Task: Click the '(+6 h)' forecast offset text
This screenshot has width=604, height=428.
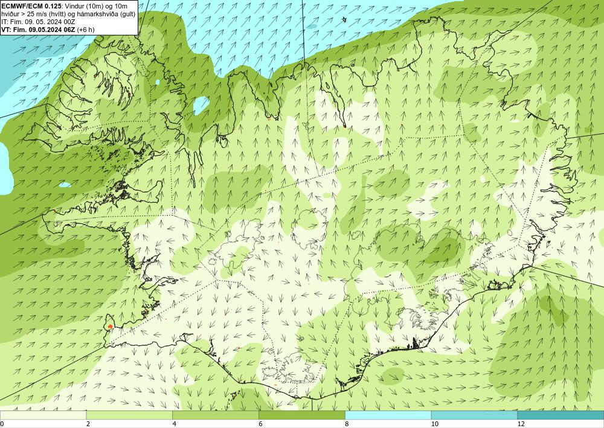Action: (x=86, y=29)
